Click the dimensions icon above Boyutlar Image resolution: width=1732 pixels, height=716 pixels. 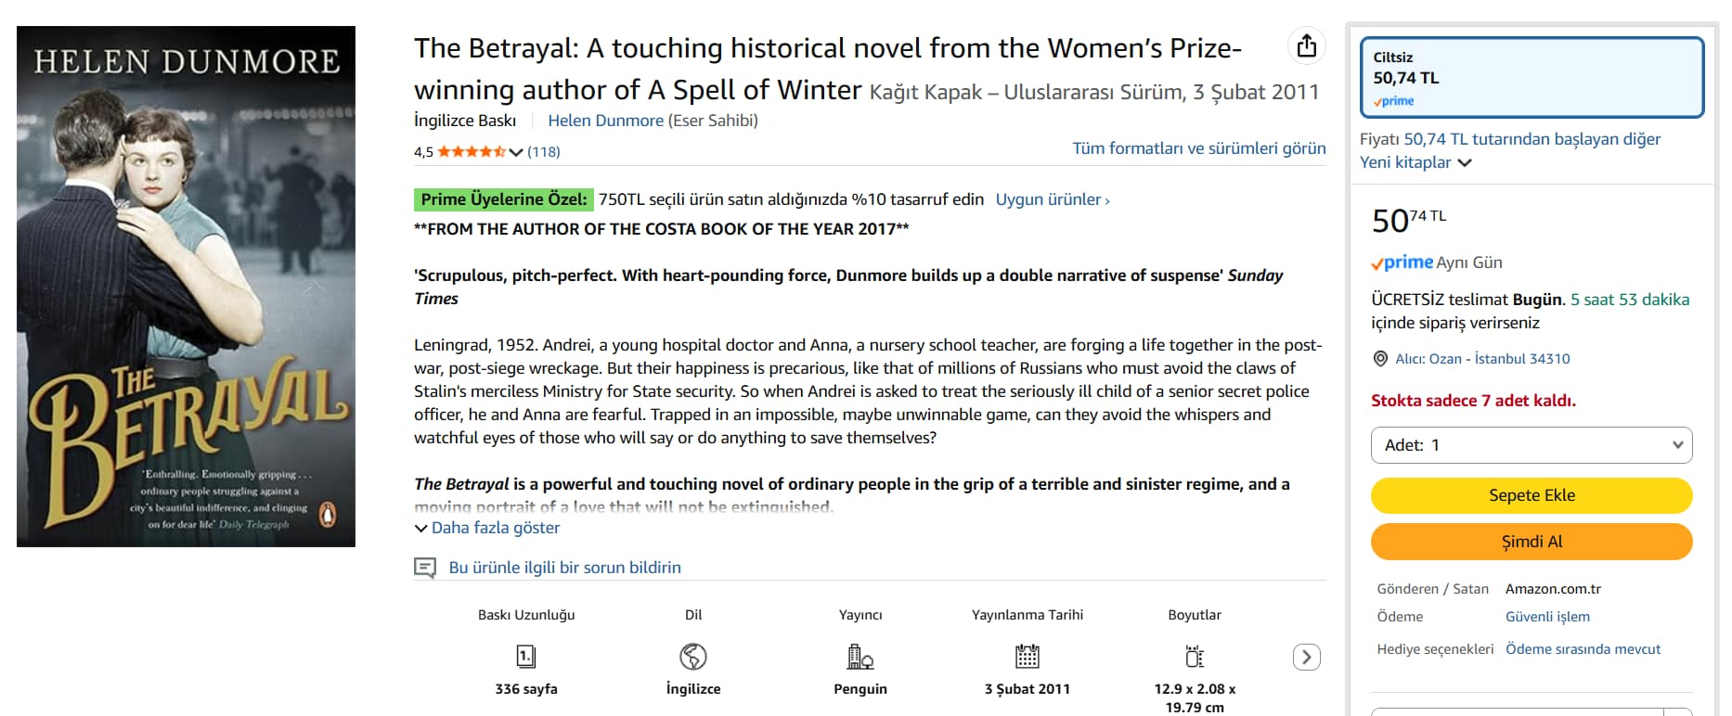pos(1195,657)
